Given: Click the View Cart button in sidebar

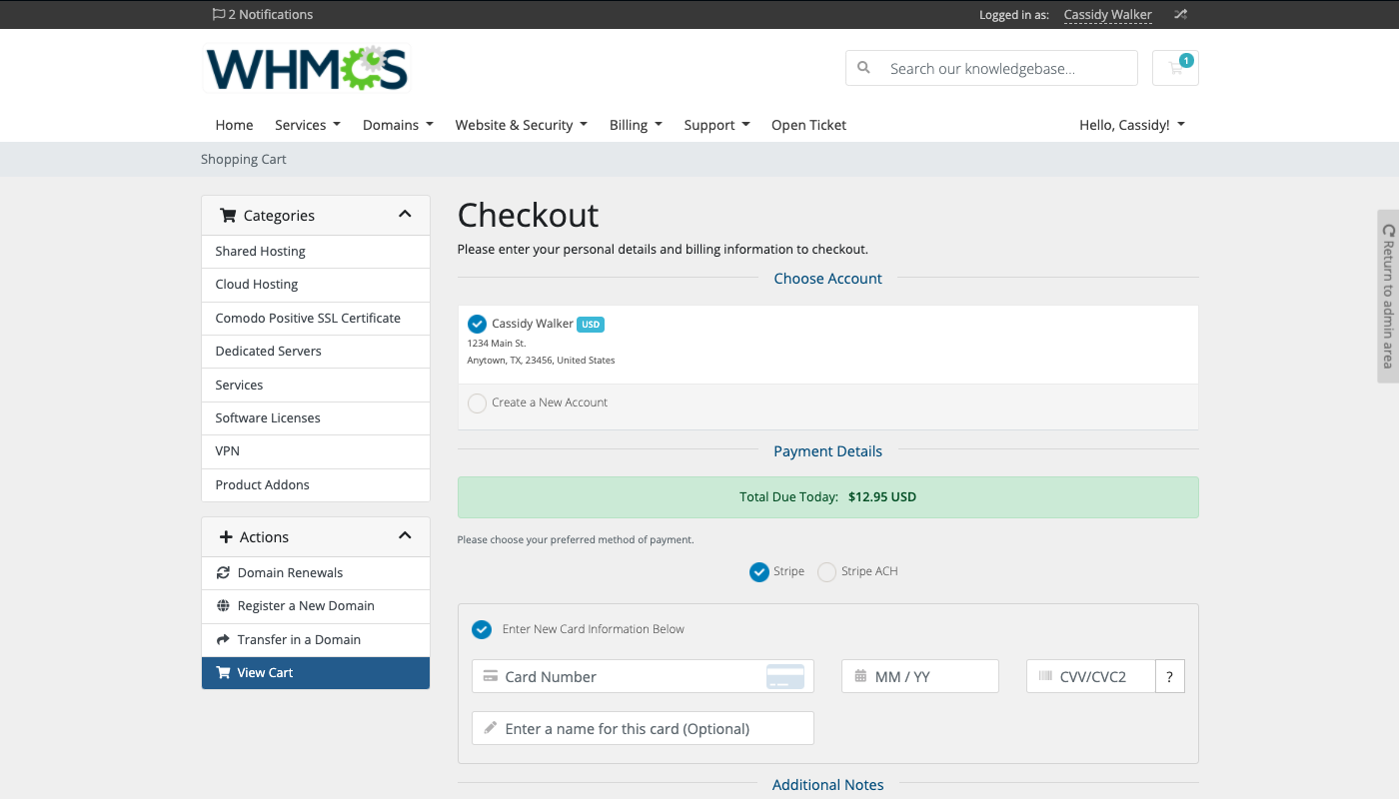Looking at the screenshot, I should (x=315, y=673).
